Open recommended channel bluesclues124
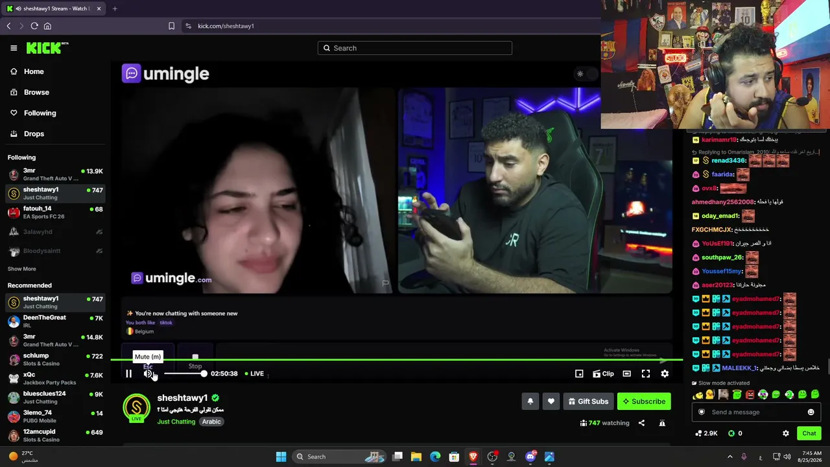This screenshot has height=467, width=830. tap(55, 397)
